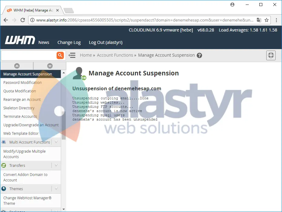The image size is (282, 212).
Task: Open the support lifebuoy icon
Action: click(x=271, y=55)
